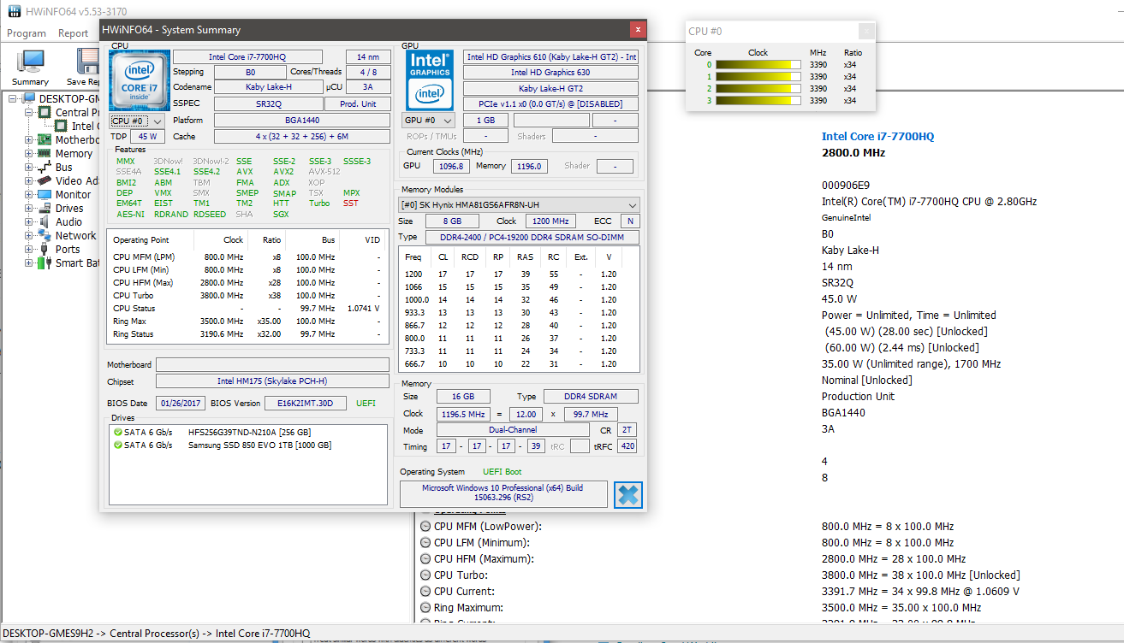Click the 'Microsoft Windows 10 Professional' OS field

[x=503, y=494]
